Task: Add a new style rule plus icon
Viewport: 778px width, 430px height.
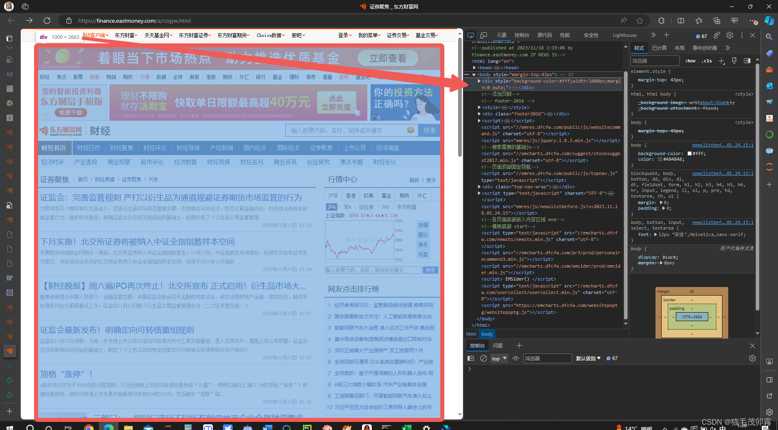Action: 721,61
